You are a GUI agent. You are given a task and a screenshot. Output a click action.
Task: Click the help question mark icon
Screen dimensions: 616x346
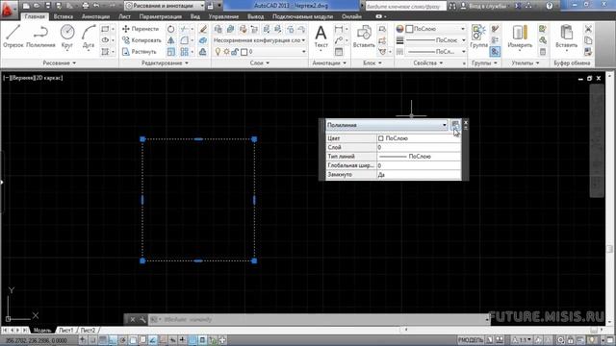[x=550, y=6]
